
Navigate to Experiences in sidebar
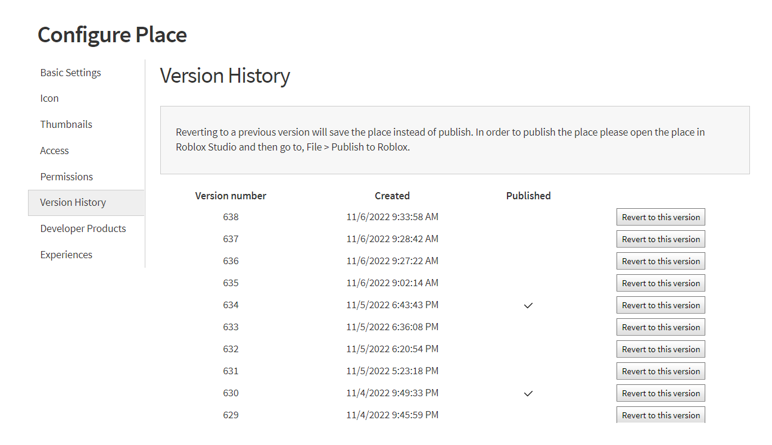[66, 255]
